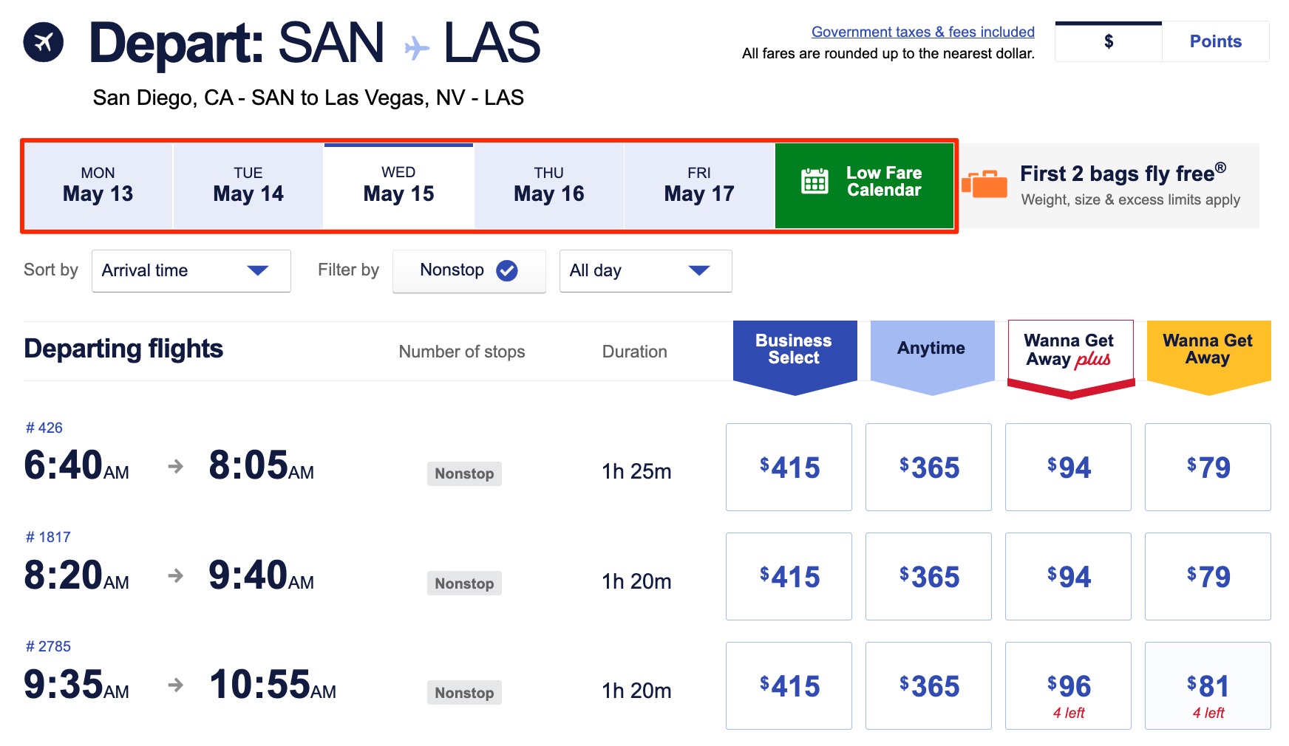This screenshot has width=1289, height=746.
Task: Open the Arrival time sort dropdown
Action: tap(191, 270)
